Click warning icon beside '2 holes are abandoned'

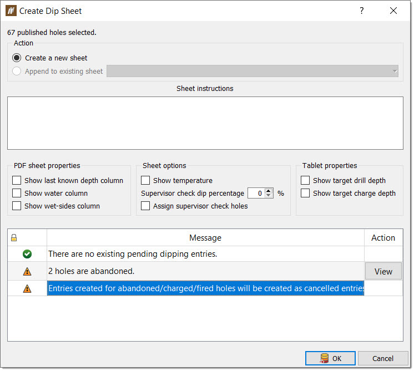[27, 271]
